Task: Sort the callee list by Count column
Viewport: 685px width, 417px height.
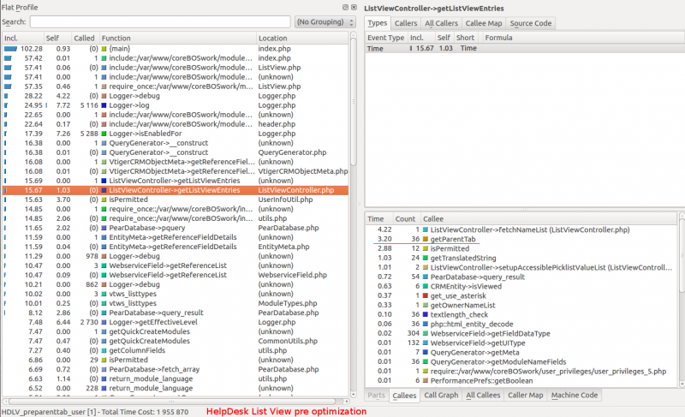Action: pos(404,219)
